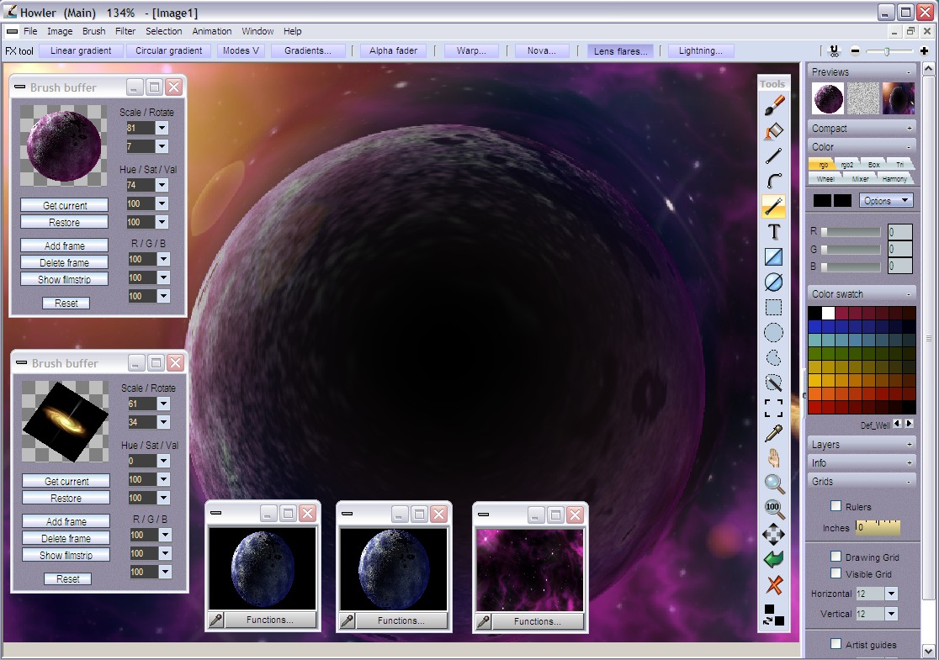Select the rectangular selection tool
This screenshot has height=660, width=939.
click(773, 307)
